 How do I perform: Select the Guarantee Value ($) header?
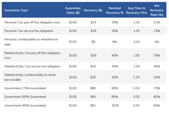coord(73,10)
